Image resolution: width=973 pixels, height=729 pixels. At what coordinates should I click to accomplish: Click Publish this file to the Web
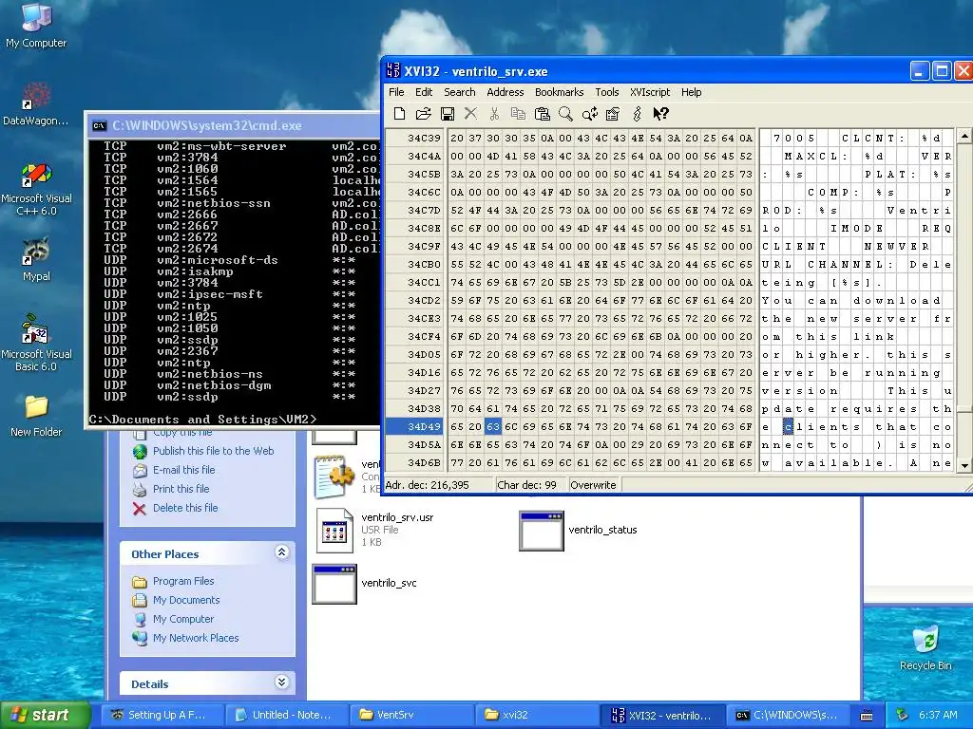pos(213,451)
